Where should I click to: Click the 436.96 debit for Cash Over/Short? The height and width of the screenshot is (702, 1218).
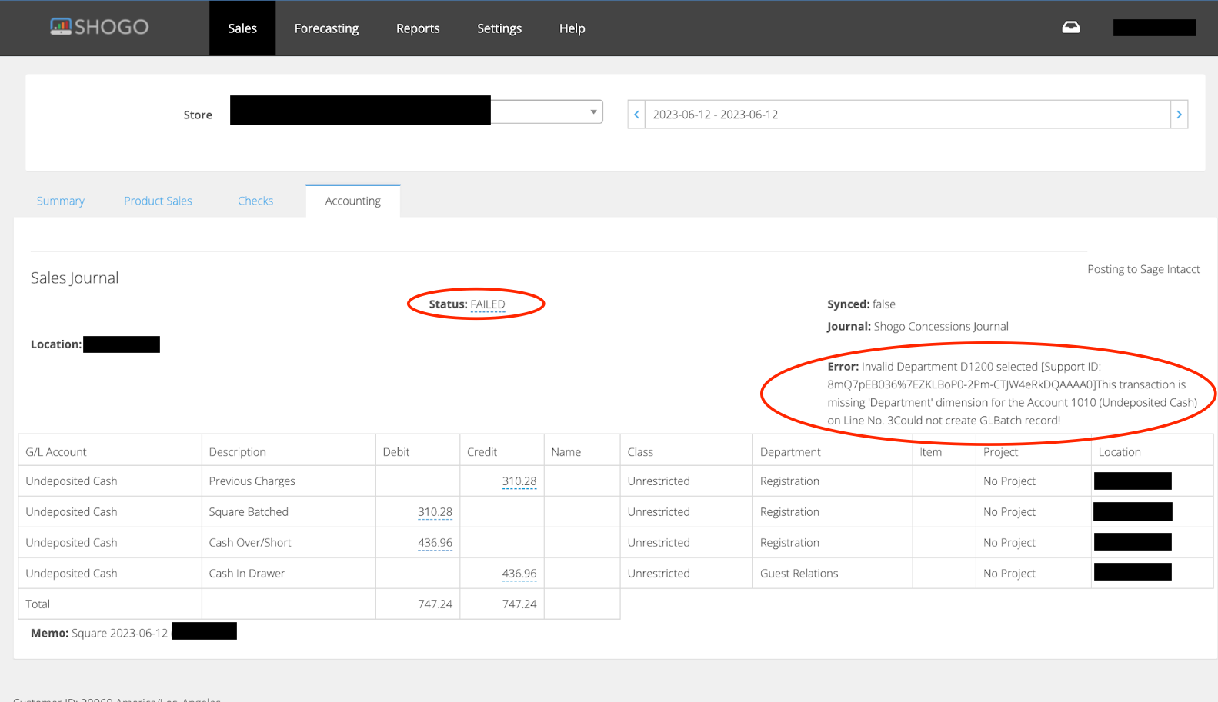(435, 543)
